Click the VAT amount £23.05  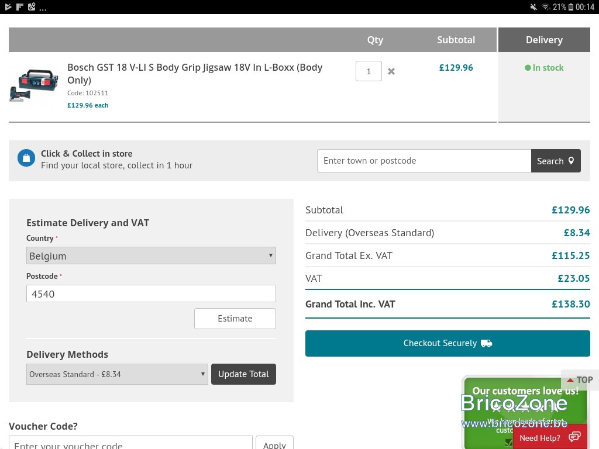574,278
